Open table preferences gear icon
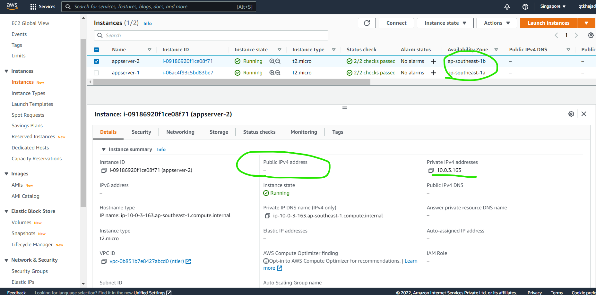This screenshot has width=596, height=295. point(591,35)
